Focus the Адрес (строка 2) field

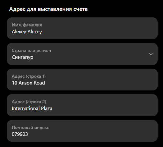[82, 105]
